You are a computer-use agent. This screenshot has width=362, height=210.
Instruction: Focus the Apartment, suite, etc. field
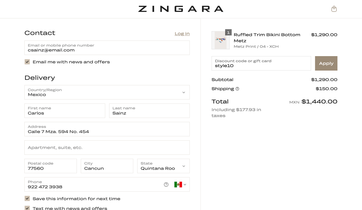click(107, 148)
